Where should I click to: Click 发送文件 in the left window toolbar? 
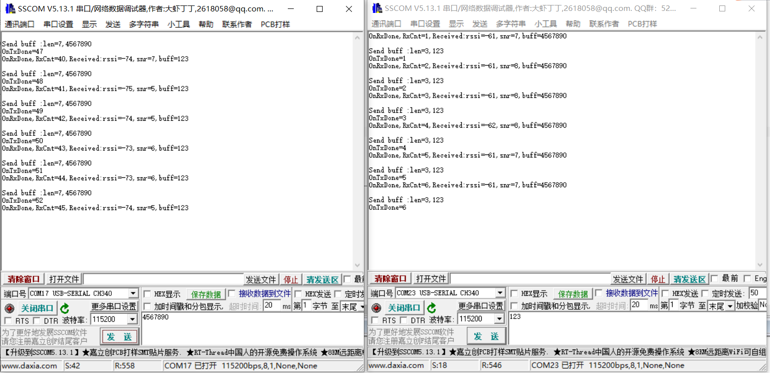[260, 279]
